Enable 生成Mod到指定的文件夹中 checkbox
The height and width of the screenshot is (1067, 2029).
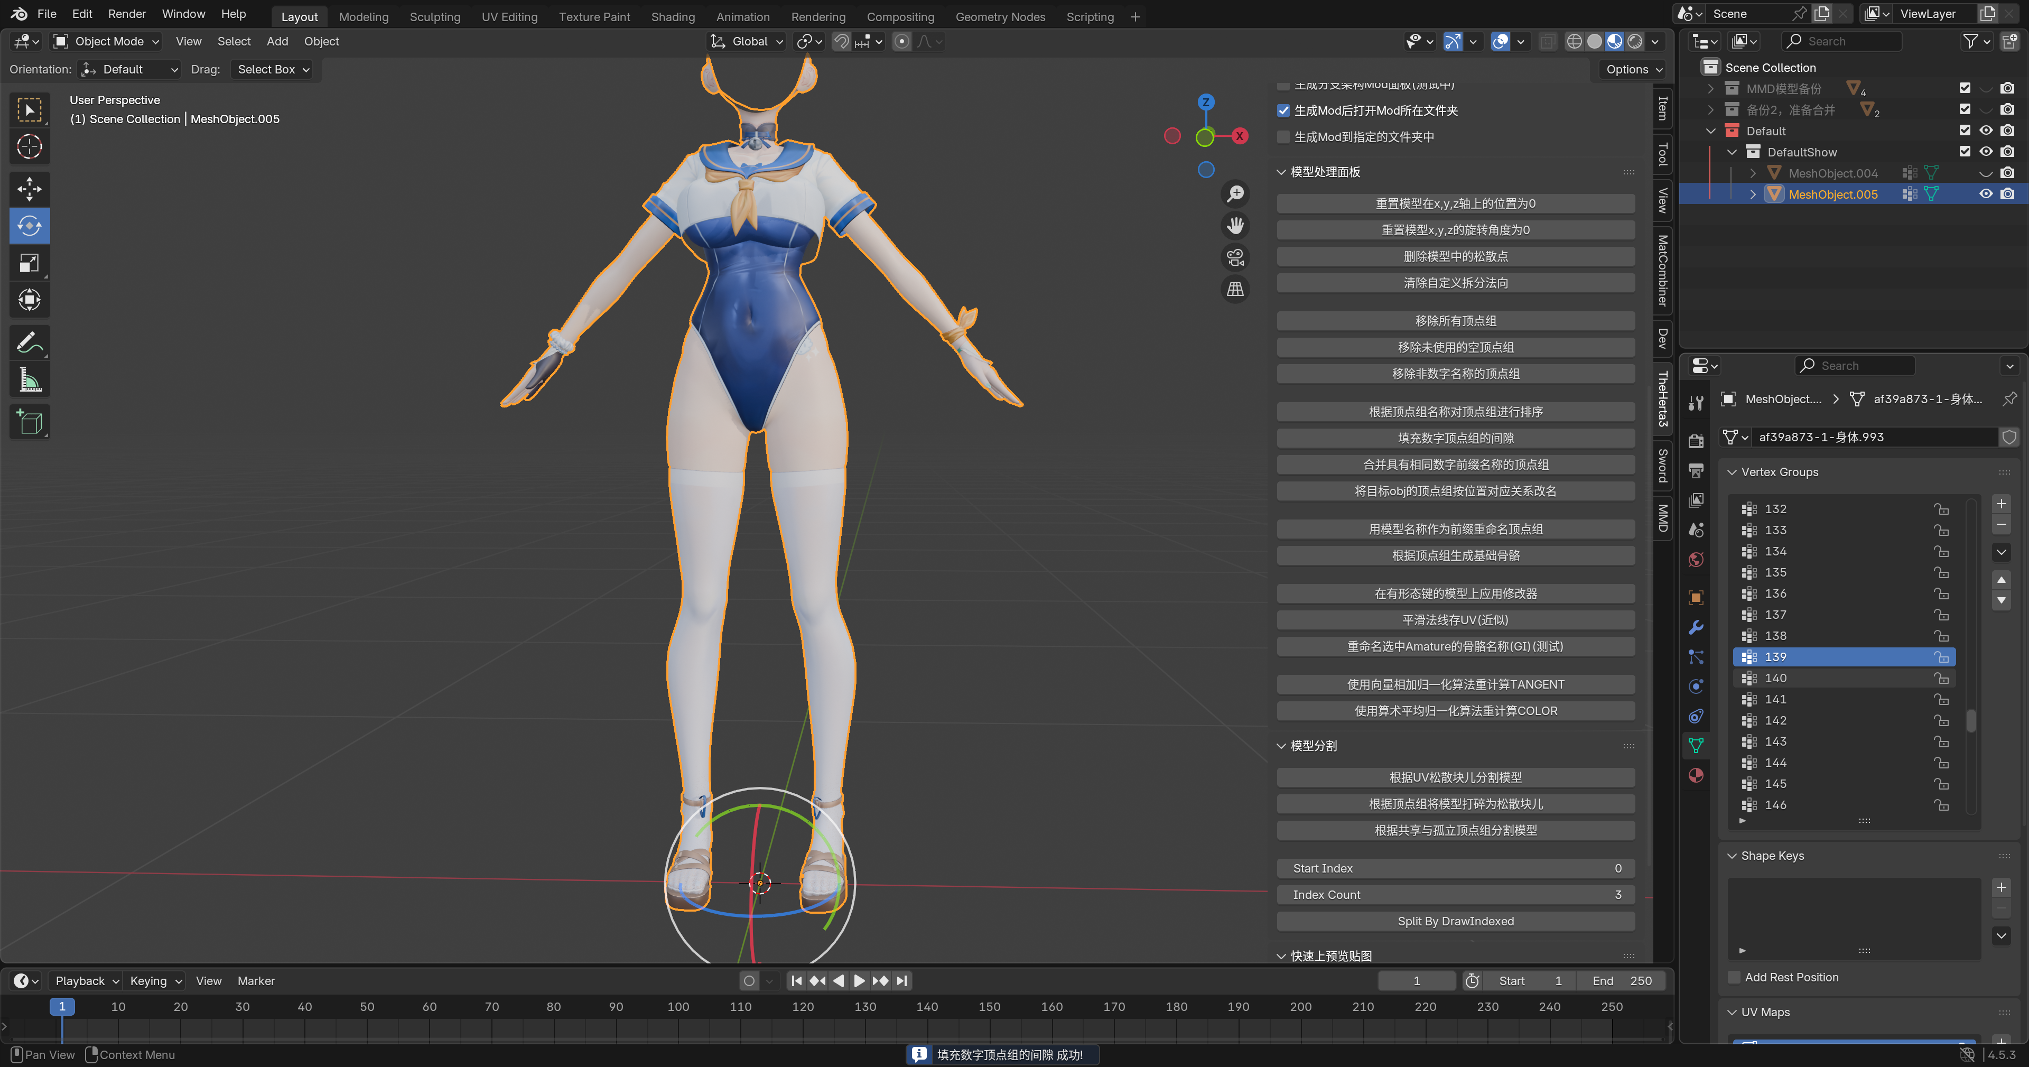tap(1284, 137)
